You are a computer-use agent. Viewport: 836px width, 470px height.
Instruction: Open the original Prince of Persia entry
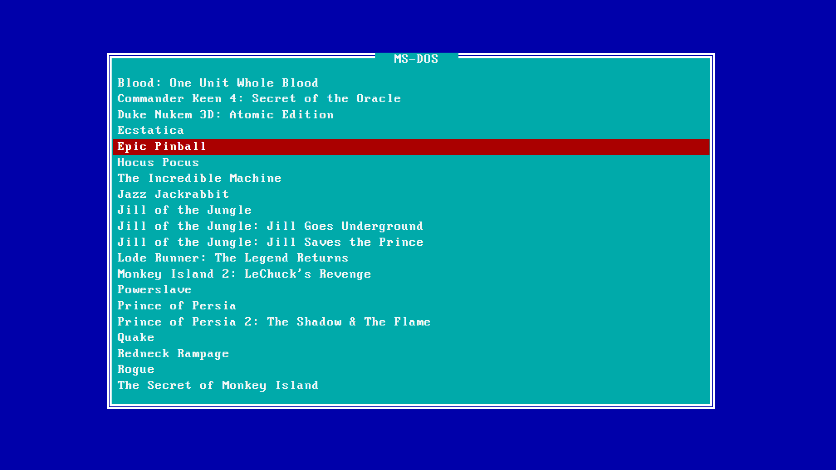177,306
